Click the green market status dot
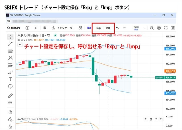Image resolution: width=182 pixels, height=130 pixels. [55, 35]
